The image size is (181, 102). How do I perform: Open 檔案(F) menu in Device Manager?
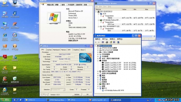click(98, 39)
